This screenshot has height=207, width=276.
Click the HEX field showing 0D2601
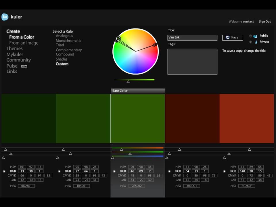[x=26, y=186]
